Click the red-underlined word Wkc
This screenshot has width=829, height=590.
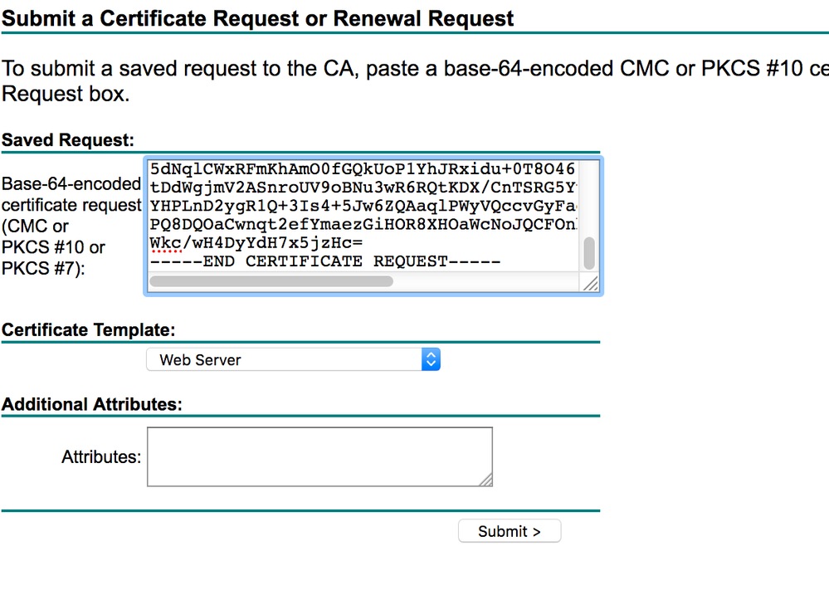166,242
